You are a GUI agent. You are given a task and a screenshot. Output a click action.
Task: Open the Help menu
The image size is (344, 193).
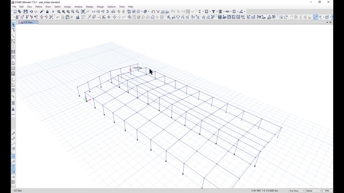(131, 7)
